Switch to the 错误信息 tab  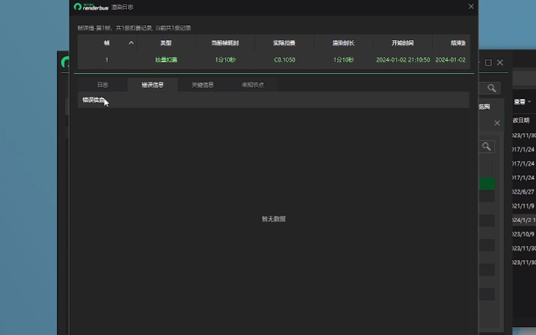(x=153, y=84)
